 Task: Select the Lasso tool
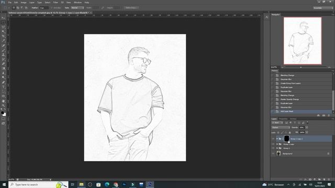(x=3, y=27)
